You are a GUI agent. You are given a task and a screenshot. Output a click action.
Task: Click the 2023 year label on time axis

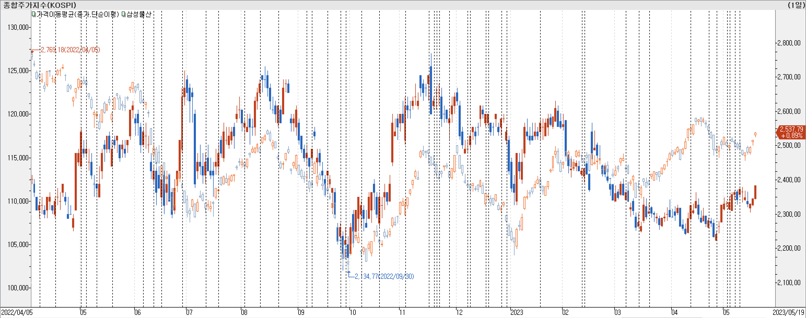(517, 312)
